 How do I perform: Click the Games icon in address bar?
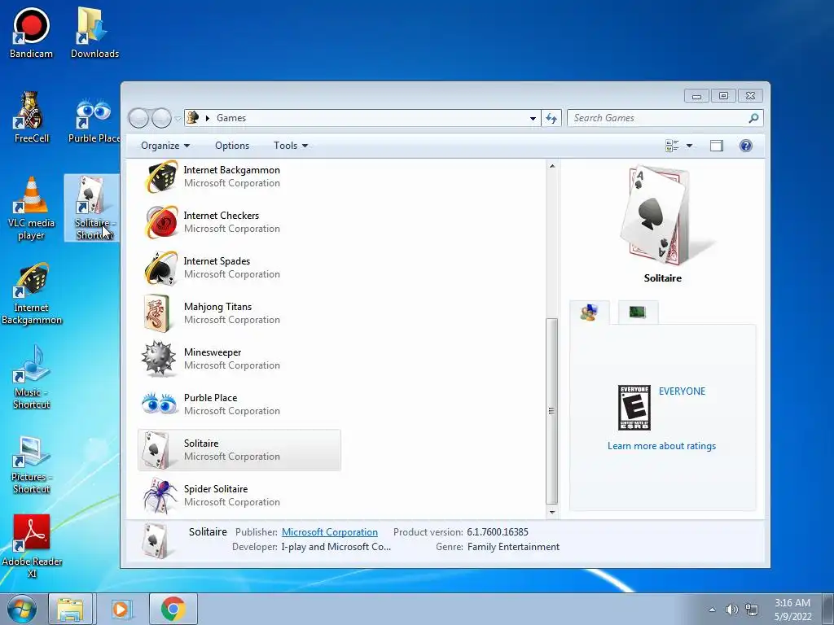click(193, 117)
